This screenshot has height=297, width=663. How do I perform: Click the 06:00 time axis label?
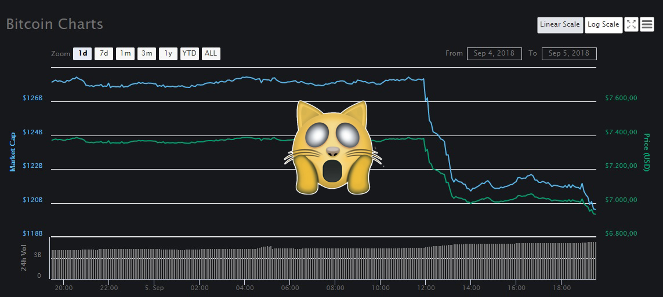(x=289, y=288)
